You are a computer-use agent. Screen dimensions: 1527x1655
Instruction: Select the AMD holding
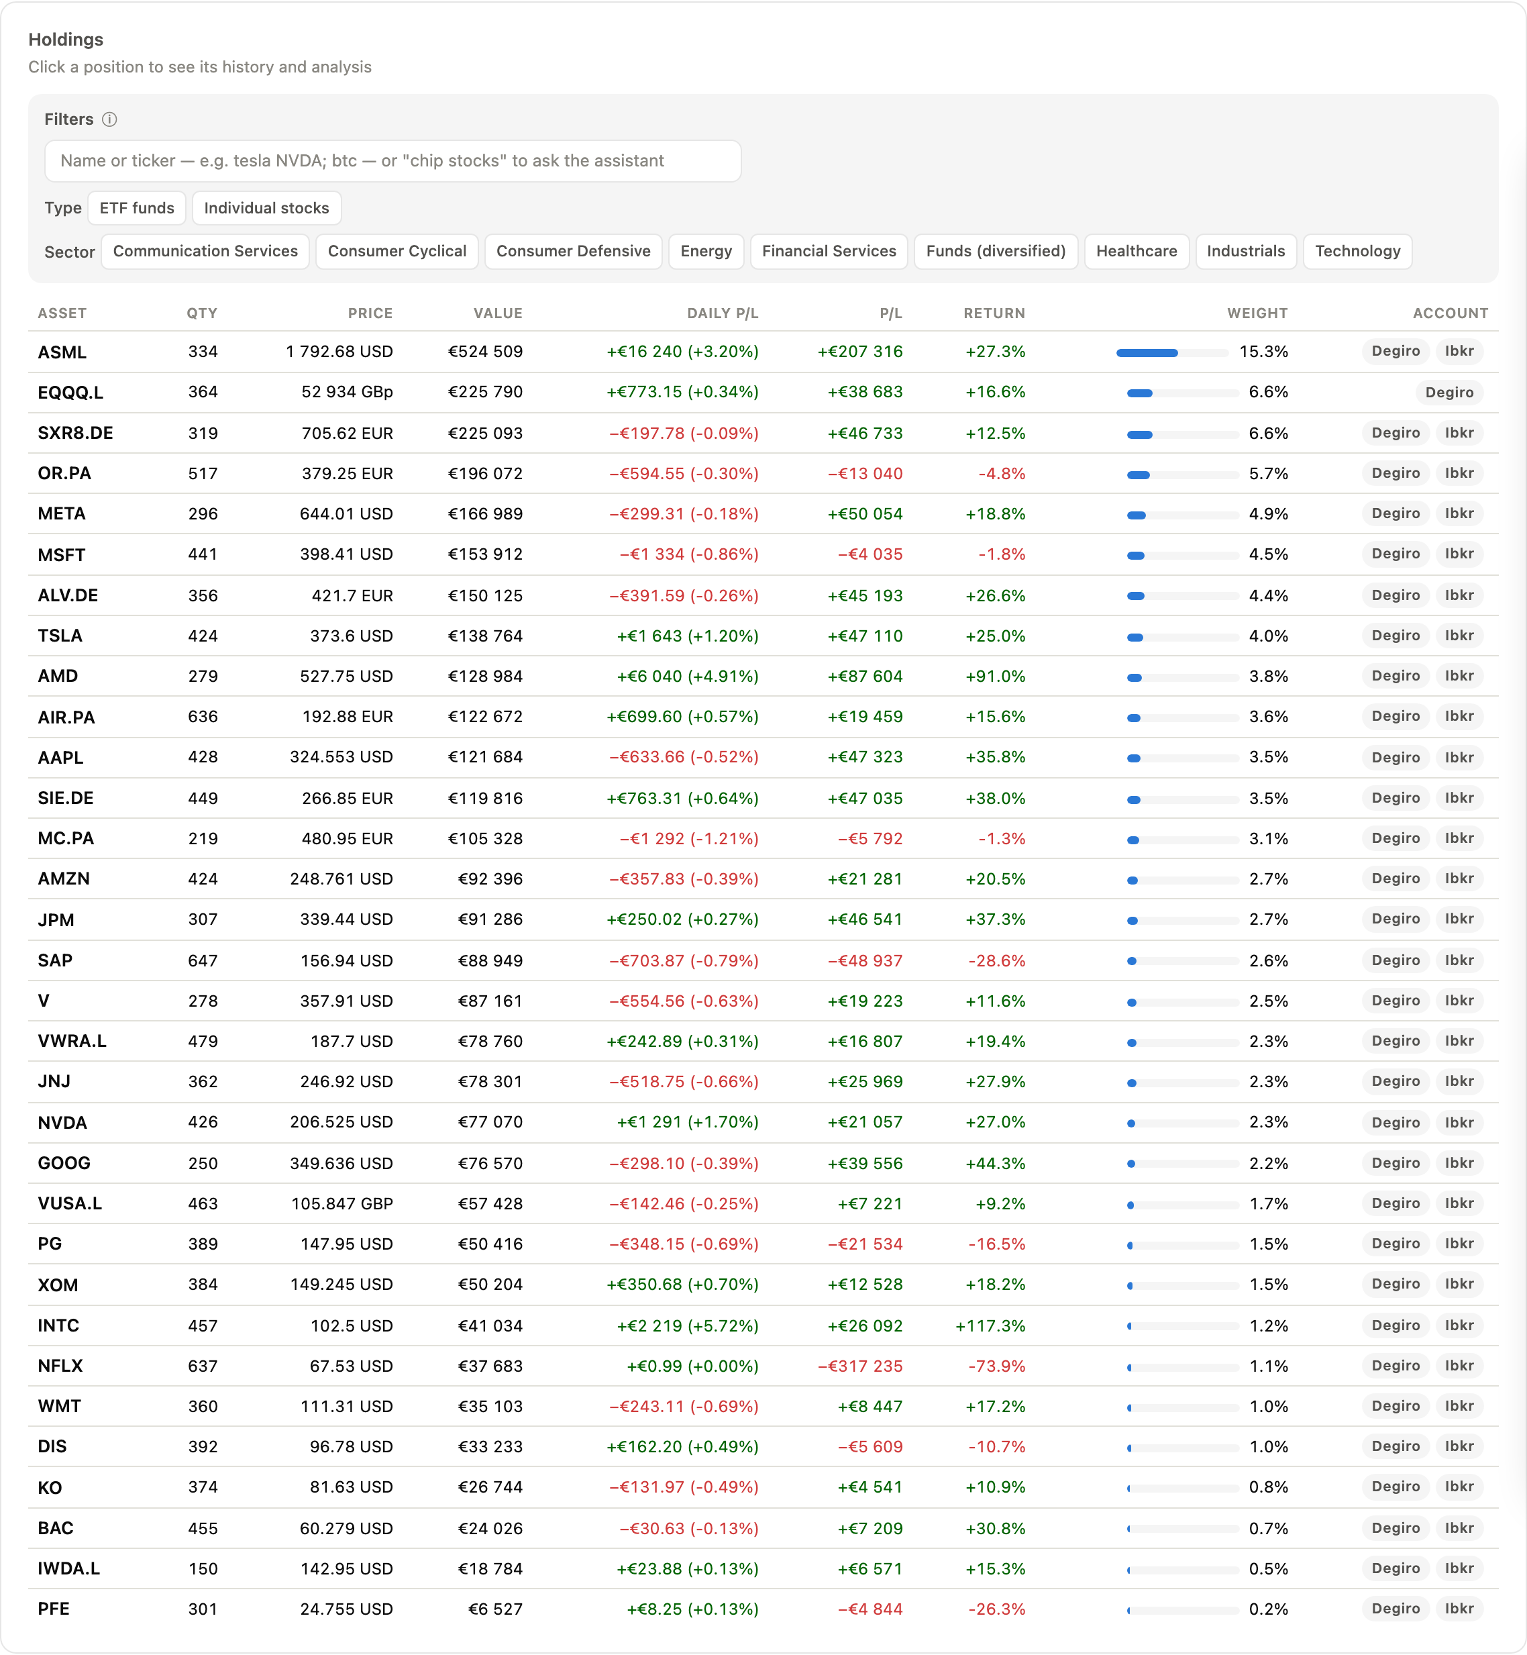pos(763,676)
